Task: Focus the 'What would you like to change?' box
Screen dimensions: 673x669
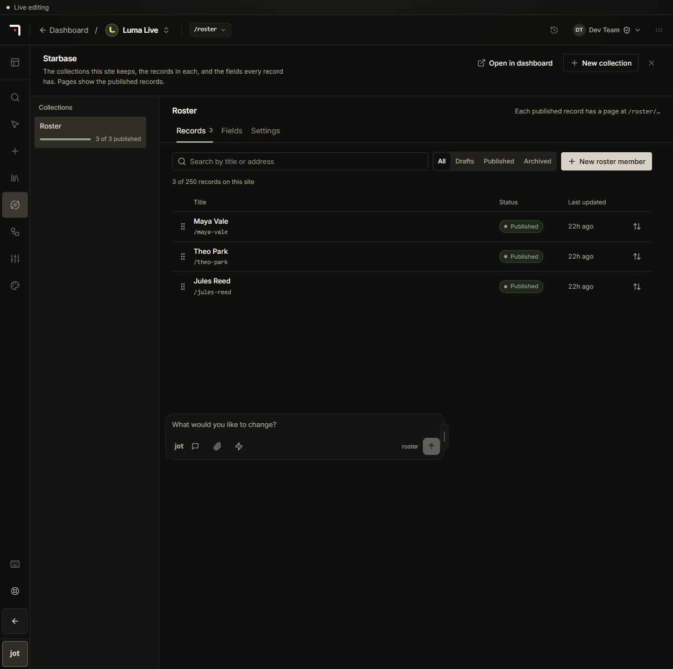Action: point(304,425)
